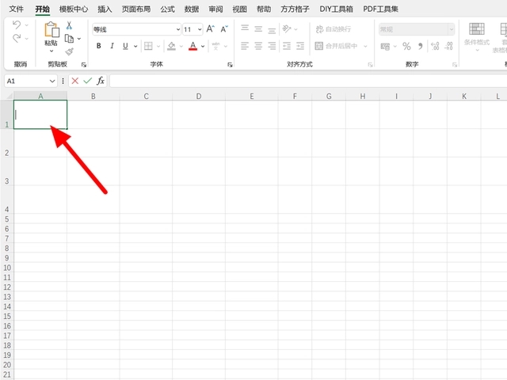
Task: Cancel entry with red X
Action: click(75, 81)
